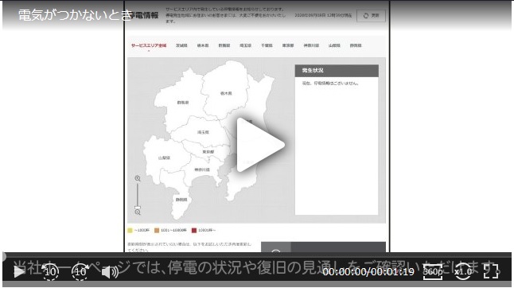Change the x1.0 playback speed
Image resolution: width=514 pixels, height=288 pixels.
click(463, 271)
